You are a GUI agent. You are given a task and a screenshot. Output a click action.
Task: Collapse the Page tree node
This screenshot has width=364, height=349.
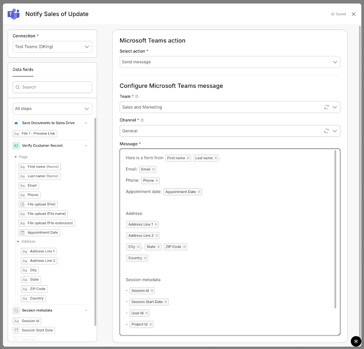15,157
